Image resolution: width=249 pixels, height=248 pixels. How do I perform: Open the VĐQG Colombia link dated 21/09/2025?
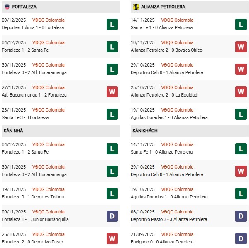click(x=177, y=234)
